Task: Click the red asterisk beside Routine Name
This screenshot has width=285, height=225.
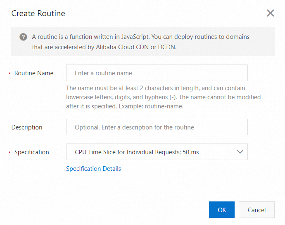Action: coord(9,74)
